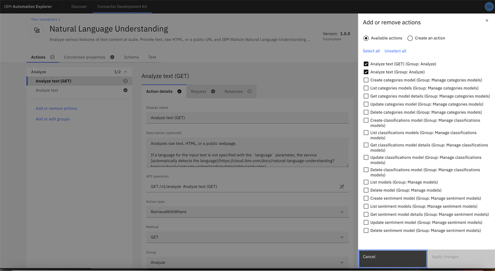Click the checkmark icon on Request tab
The height and width of the screenshot is (271, 495).
(213, 92)
